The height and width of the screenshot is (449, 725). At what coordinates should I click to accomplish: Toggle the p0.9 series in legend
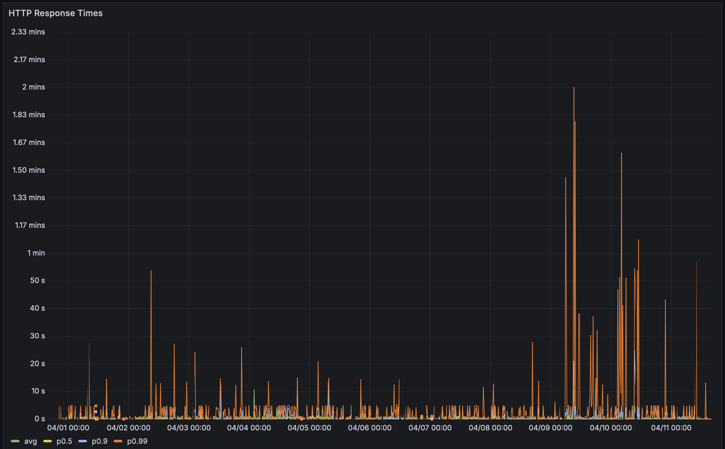point(100,441)
